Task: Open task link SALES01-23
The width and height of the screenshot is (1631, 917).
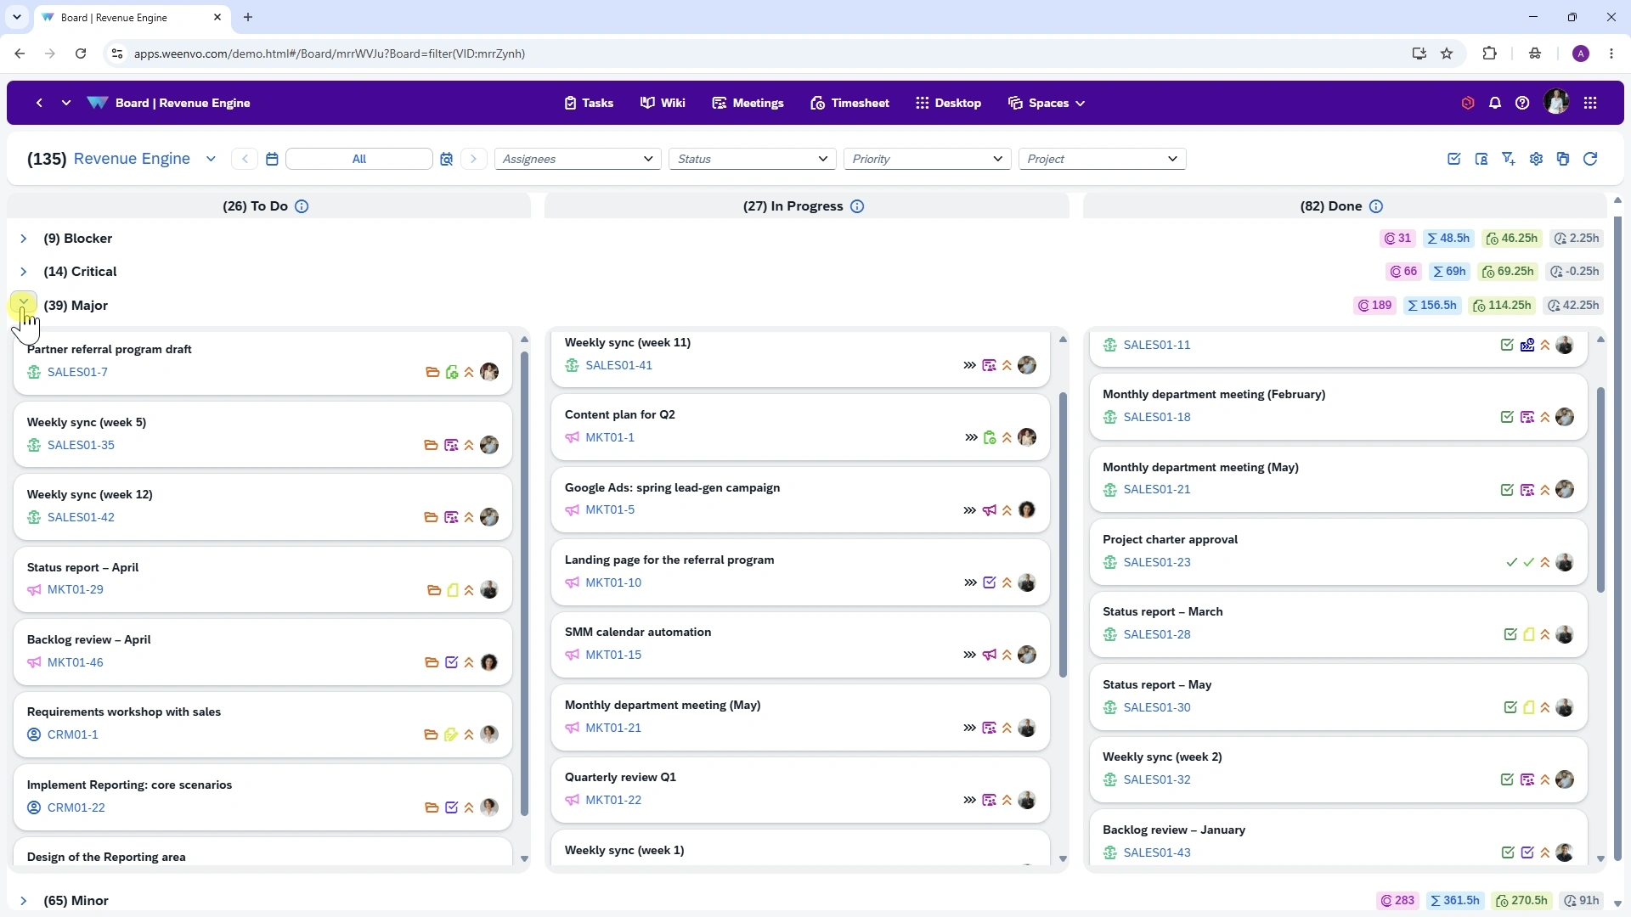Action: click(x=1157, y=562)
